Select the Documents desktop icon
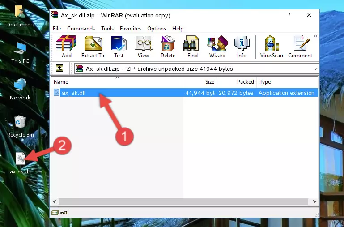The image size is (344, 227). (x=20, y=17)
